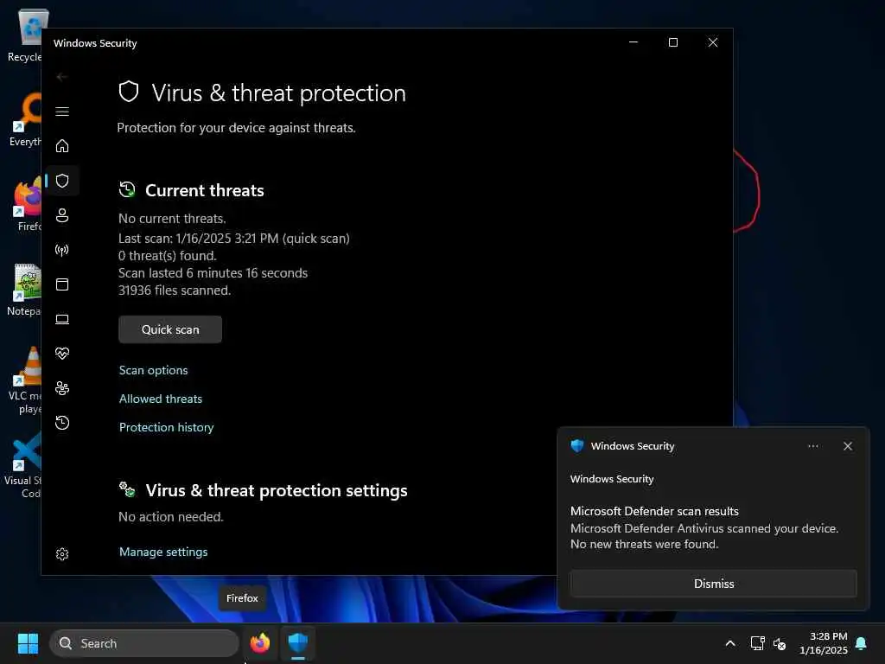Viewport: 885px width, 664px height.
Task: Select the Notepad++ desktop shortcut
Action: click(x=24, y=290)
